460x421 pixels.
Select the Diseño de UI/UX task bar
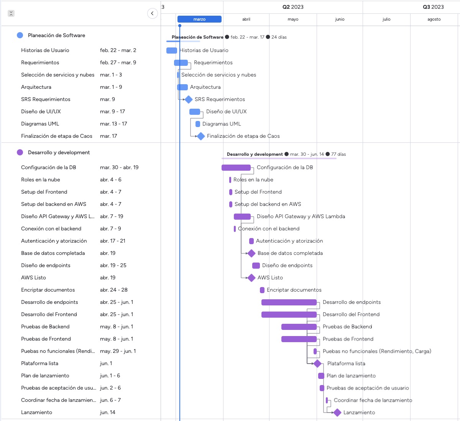[x=194, y=111]
